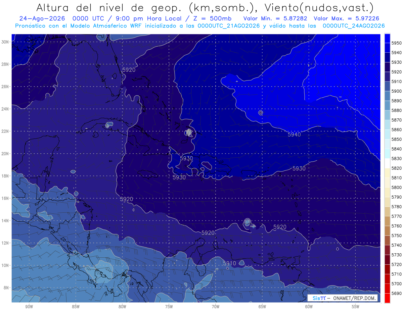Click the 75W longitude axis label
The height and width of the screenshot is (311, 403).
[169, 307]
